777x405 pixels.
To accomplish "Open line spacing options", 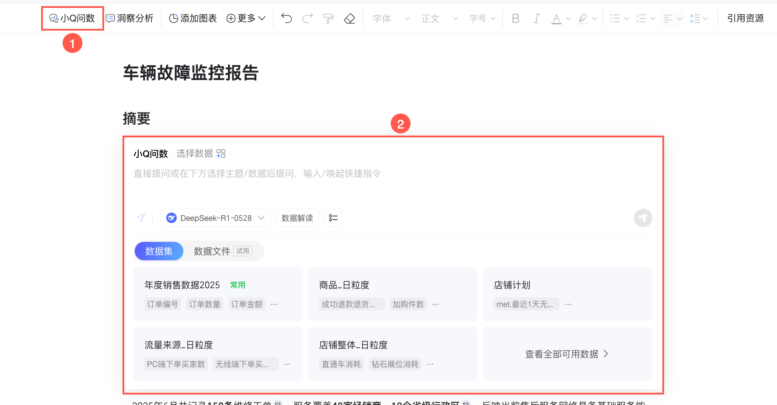I will 699,18.
